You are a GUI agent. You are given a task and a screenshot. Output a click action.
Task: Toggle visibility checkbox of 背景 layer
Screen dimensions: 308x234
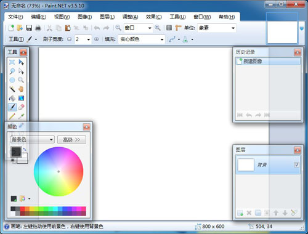tap(296, 164)
